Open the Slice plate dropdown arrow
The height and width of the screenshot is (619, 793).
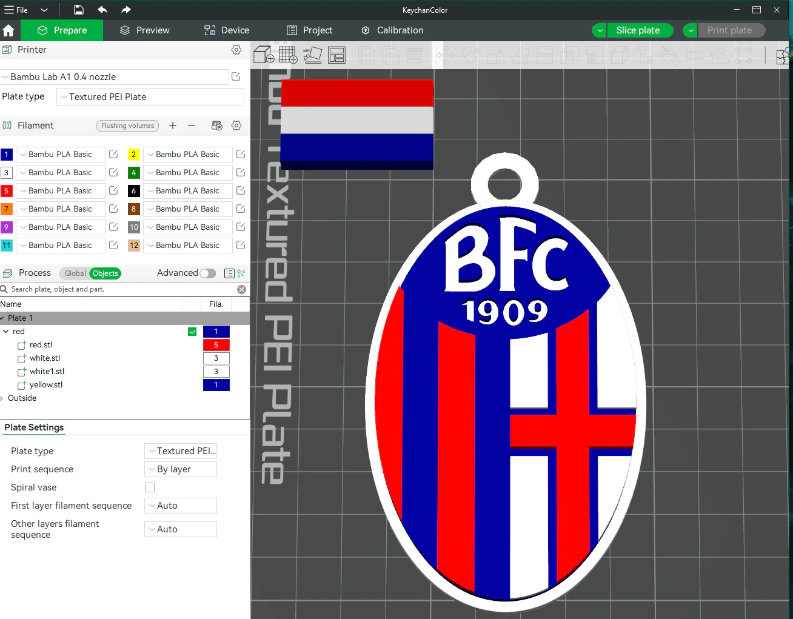(x=600, y=30)
